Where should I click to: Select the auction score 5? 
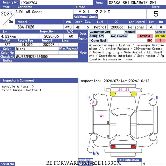(x=156, y=14)
